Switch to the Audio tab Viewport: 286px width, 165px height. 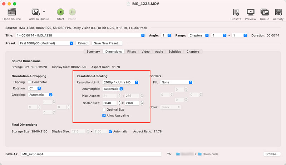pos(159,52)
